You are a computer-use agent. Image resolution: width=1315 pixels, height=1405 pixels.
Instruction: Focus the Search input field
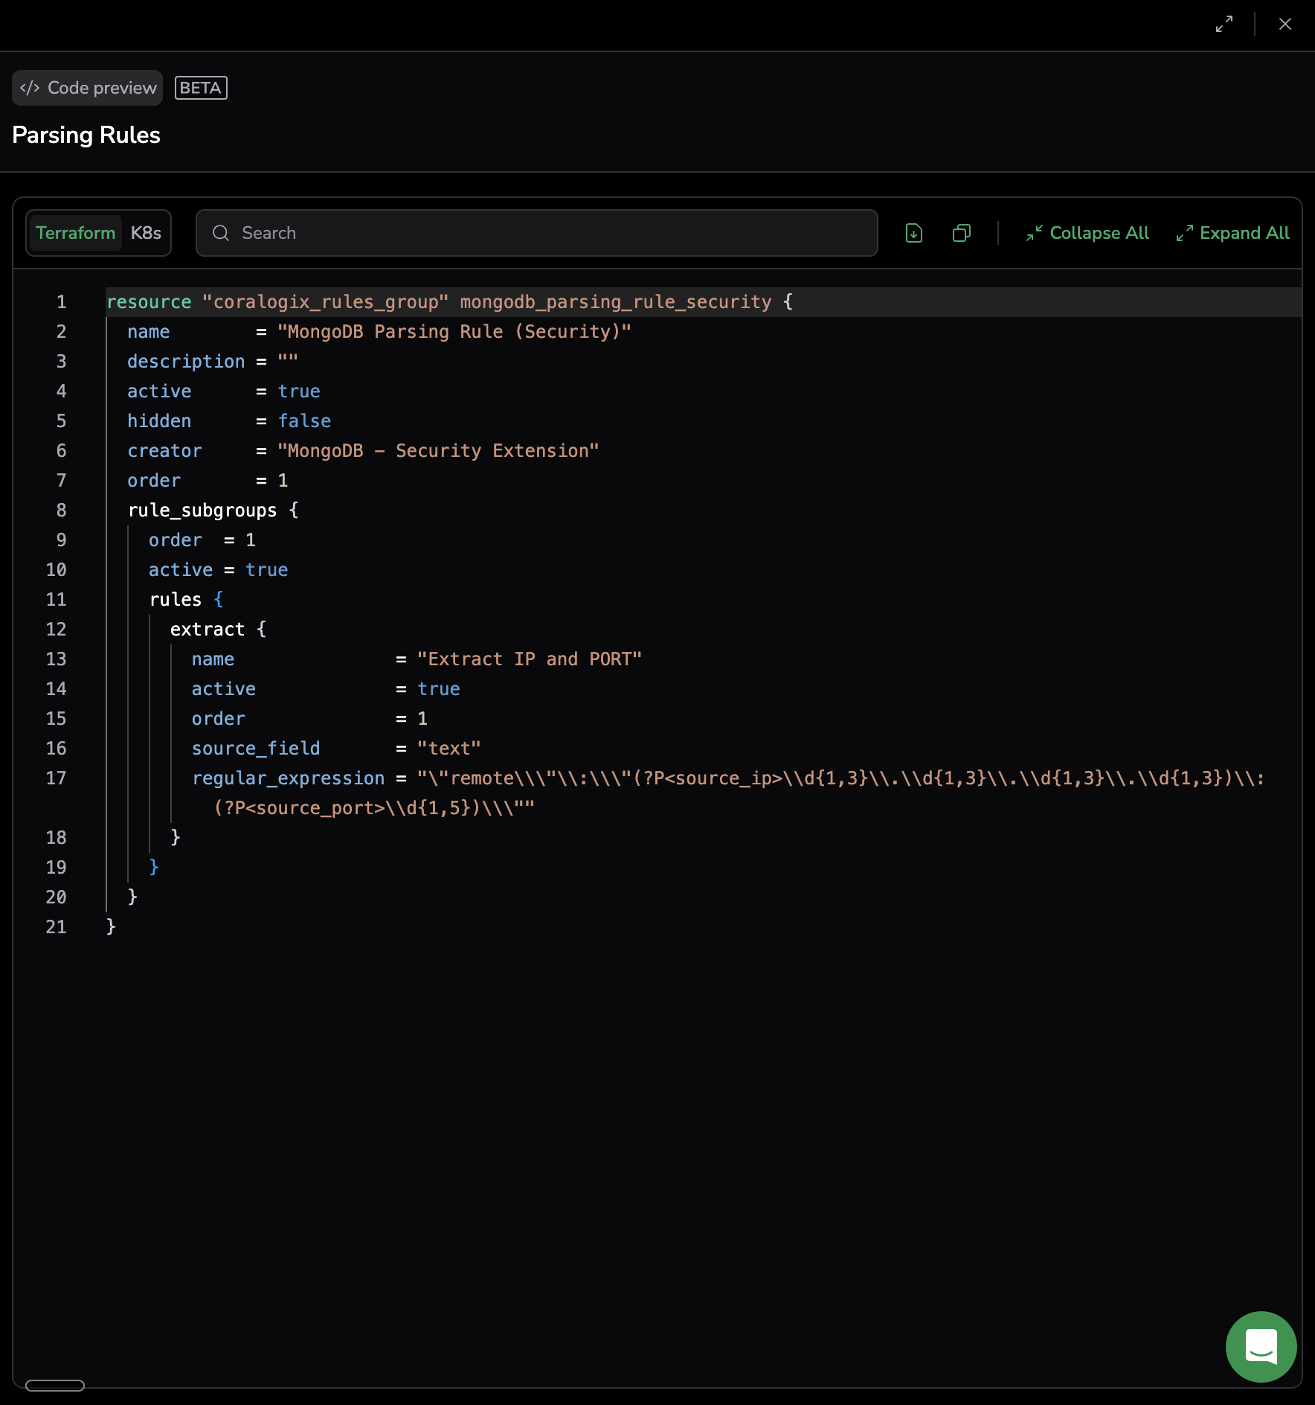click(537, 233)
